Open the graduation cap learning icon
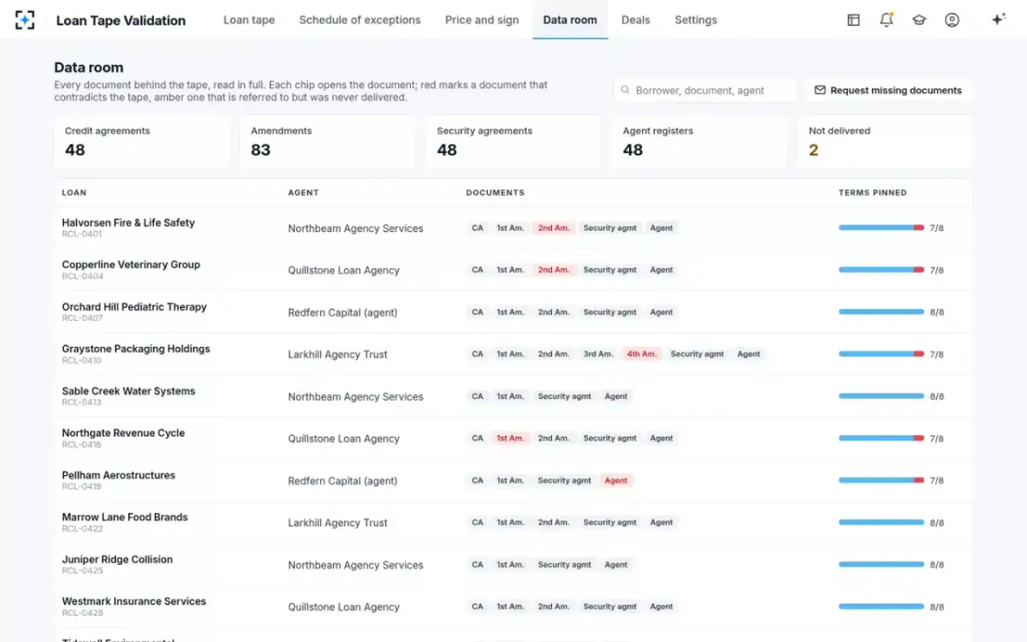This screenshot has height=642, width=1027. pyautogui.click(x=919, y=20)
